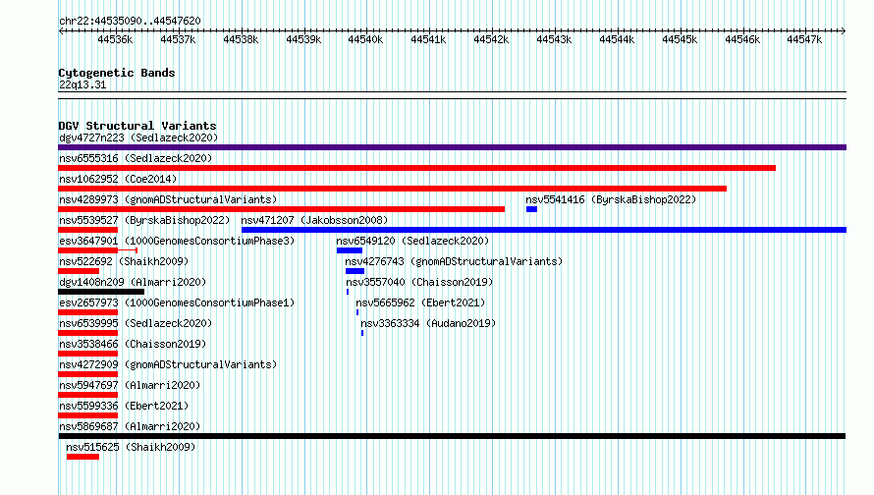
Task: Open the esv2657973 (1000GenomesConsortiumPhase1) label
Action: click(x=177, y=302)
